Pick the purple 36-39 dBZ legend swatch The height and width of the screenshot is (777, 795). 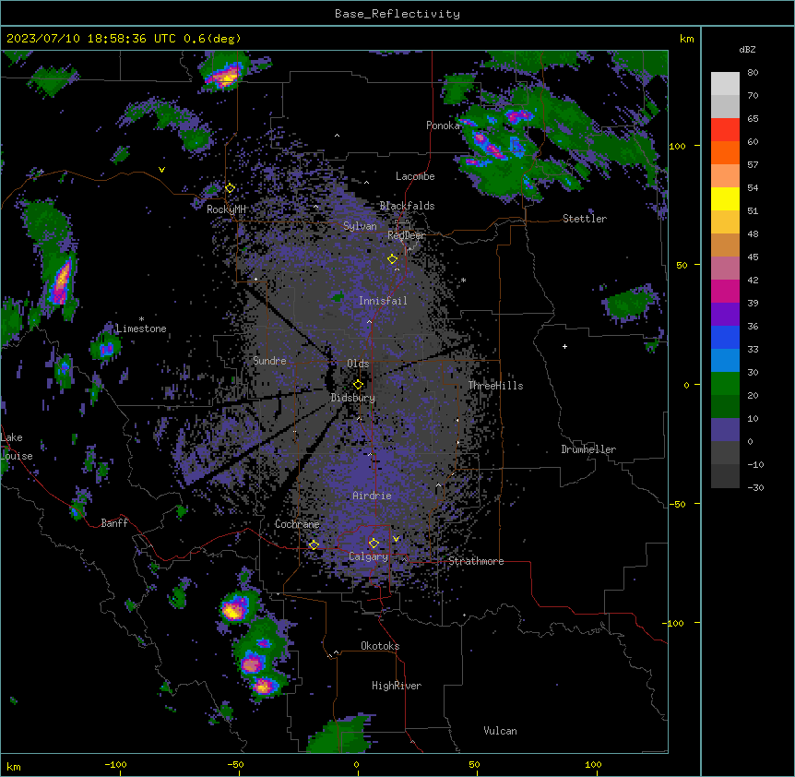click(725, 315)
